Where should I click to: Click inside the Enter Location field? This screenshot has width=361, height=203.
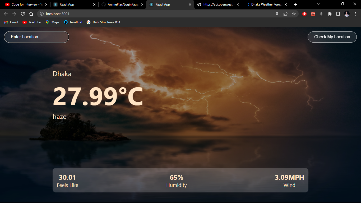(x=36, y=37)
